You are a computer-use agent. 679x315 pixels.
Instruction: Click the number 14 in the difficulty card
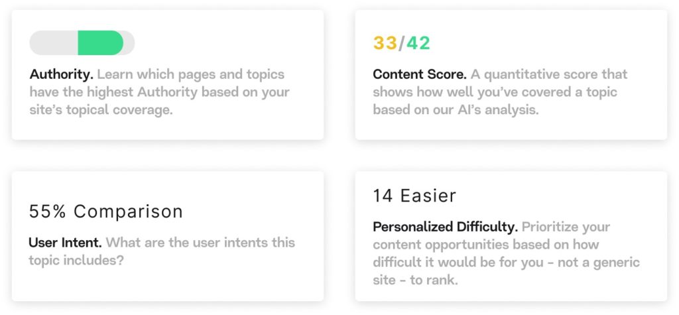pyautogui.click(x=383, y=196)
